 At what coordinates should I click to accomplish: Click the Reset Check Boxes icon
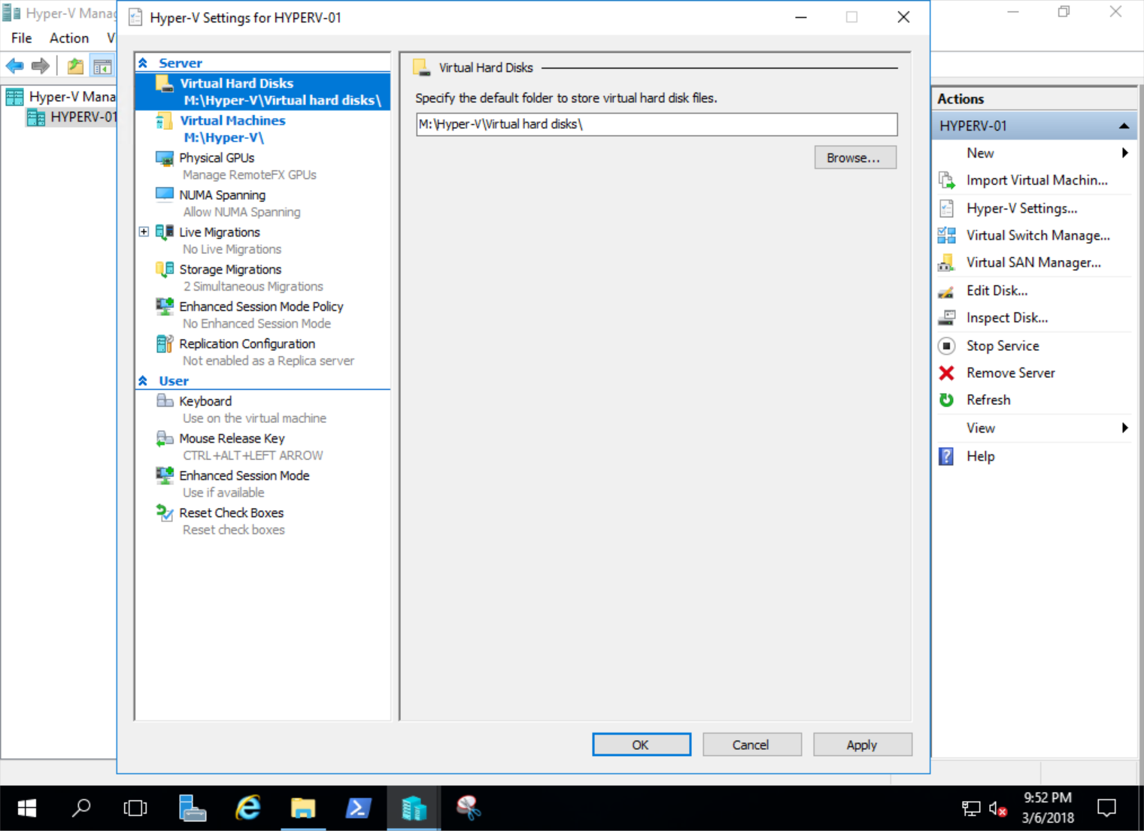tap(164, 512)
